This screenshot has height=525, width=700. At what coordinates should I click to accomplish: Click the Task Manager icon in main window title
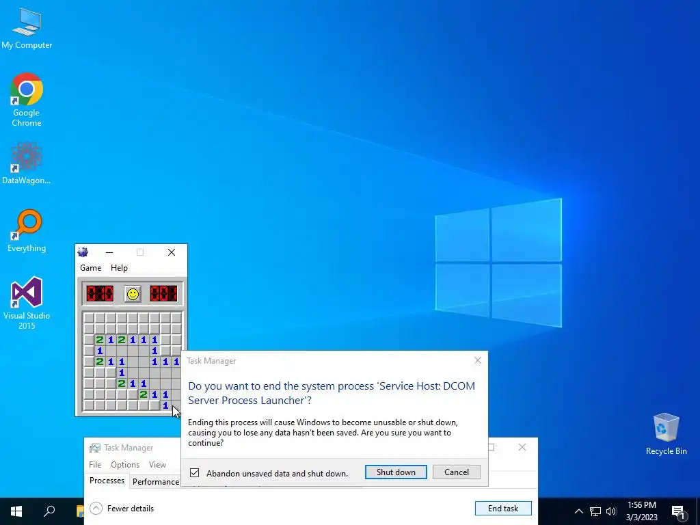(x=94, y=448)
